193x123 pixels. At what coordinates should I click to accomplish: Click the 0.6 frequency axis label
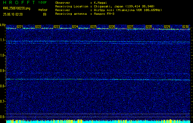click(x=2, y=117)
